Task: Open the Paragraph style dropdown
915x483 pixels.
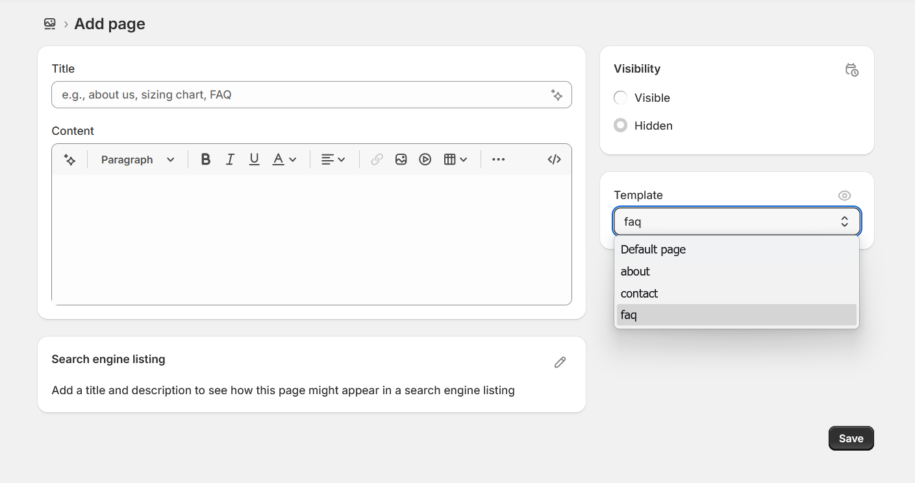Action: point(136,159)
